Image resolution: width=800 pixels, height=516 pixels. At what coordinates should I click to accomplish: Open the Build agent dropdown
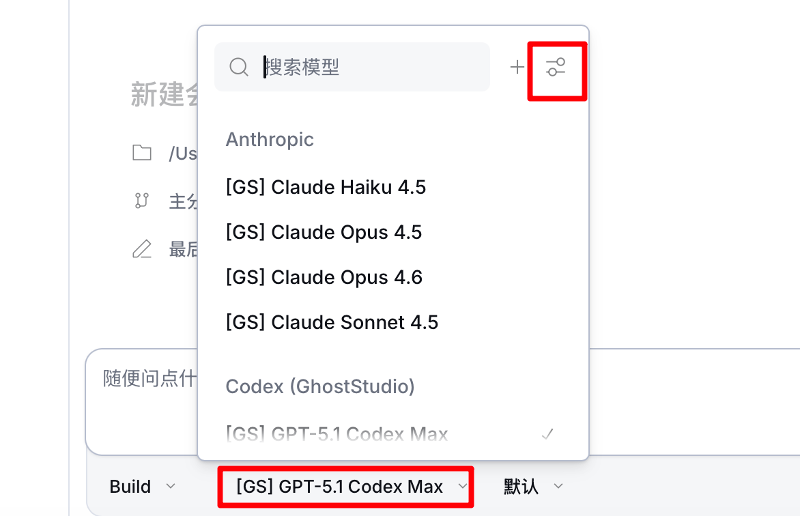pos(142,487)
